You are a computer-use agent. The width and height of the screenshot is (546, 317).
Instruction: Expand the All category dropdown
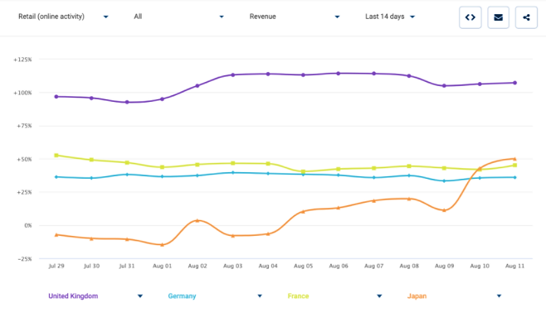point(178,17)
